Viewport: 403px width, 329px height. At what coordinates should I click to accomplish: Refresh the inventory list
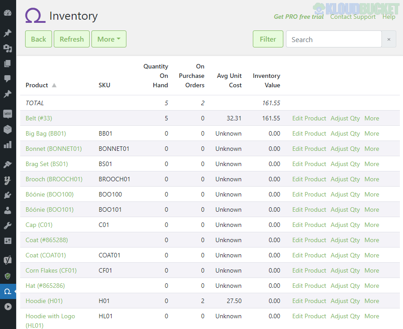71,39
